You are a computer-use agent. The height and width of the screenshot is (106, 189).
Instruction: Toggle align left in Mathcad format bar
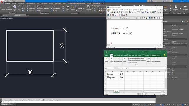coord(150,18)
